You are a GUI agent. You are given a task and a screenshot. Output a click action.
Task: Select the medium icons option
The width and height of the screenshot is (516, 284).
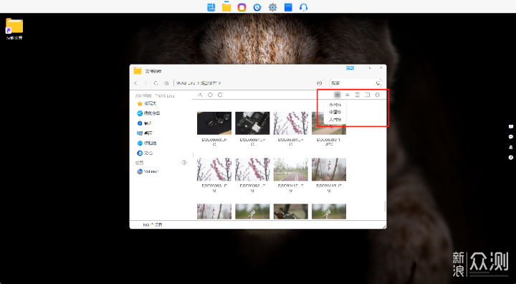click(x=335, y=112)
